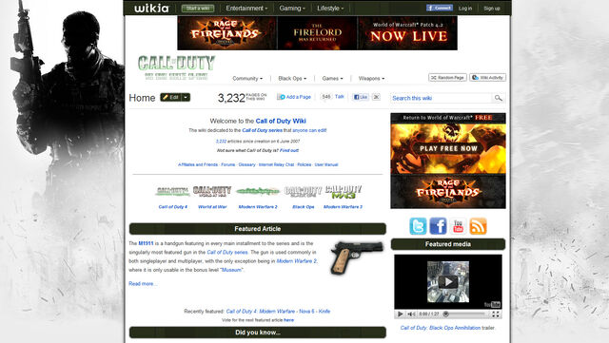The width and height of the screenshot is (609, 343).
Task: Click the Facebook Connect button
Action: [440, 8]
